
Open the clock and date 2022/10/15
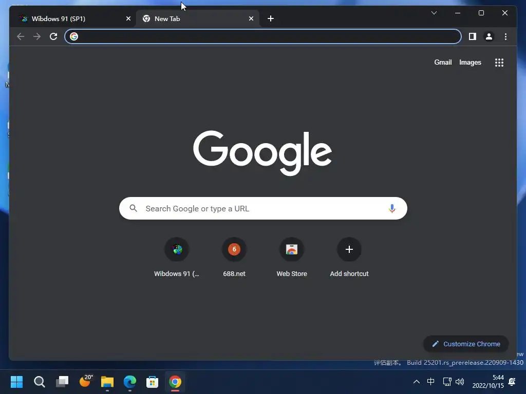[488, 382]
